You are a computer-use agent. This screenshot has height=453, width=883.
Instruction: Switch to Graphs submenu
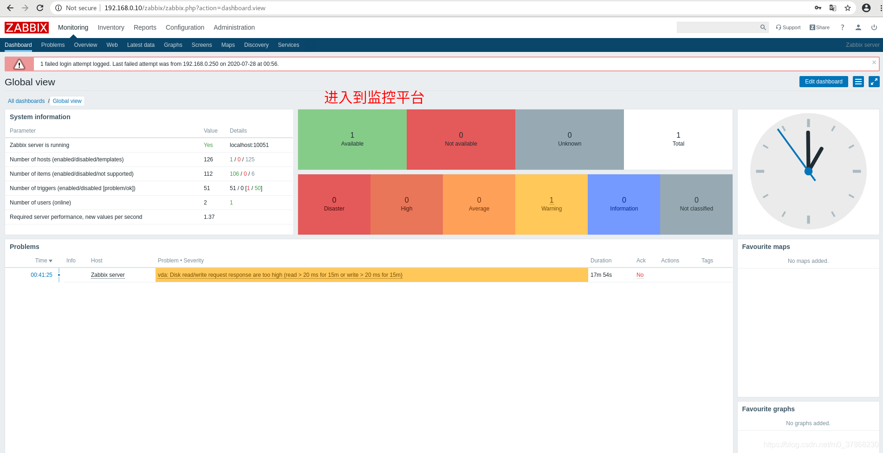click(173, 45)
